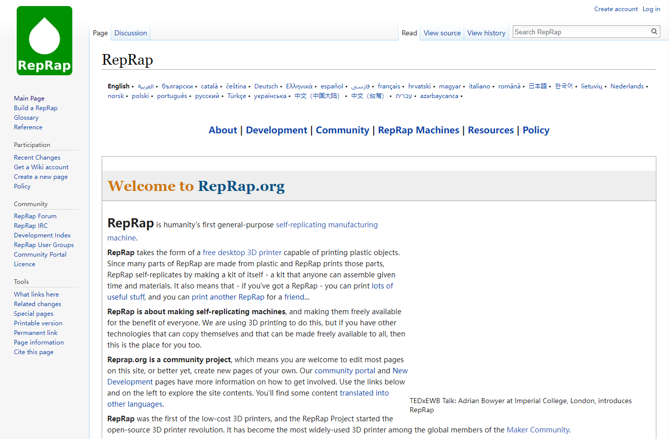Open the View source tab
This screenshot has width=669, height=439.
point(441,32)
